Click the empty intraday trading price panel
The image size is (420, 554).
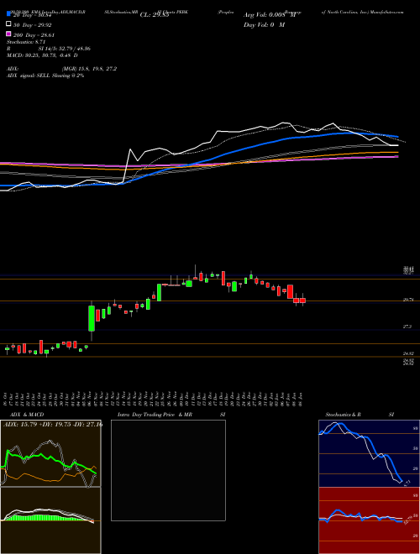168,470
